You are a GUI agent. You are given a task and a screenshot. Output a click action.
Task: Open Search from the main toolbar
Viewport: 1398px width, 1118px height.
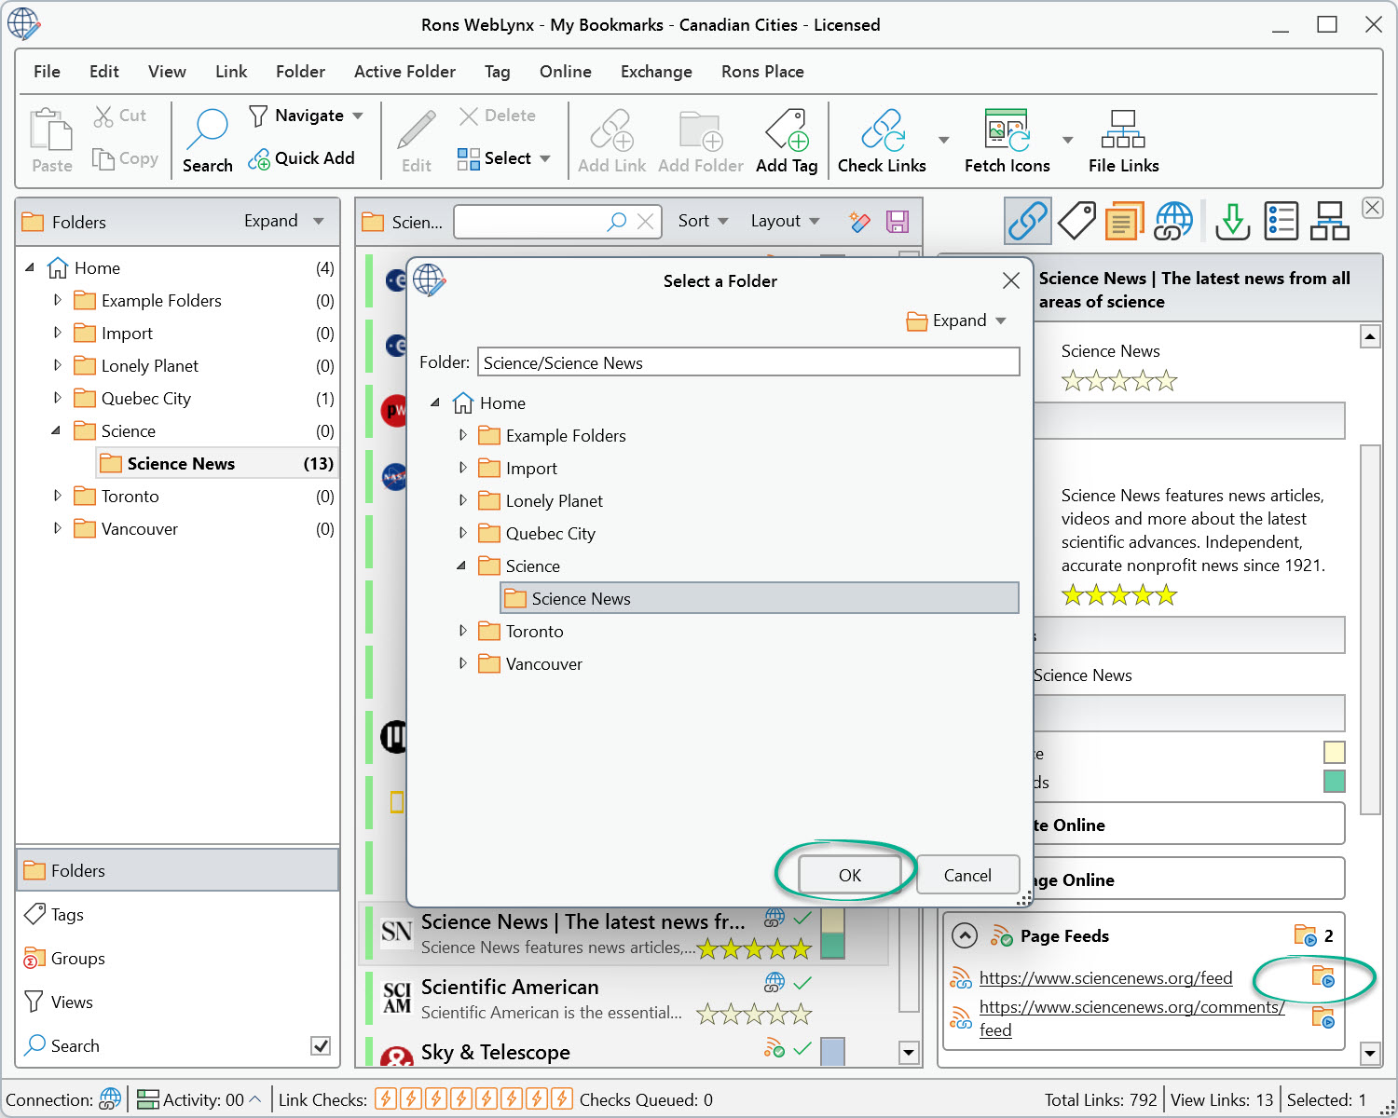[207, 141]
